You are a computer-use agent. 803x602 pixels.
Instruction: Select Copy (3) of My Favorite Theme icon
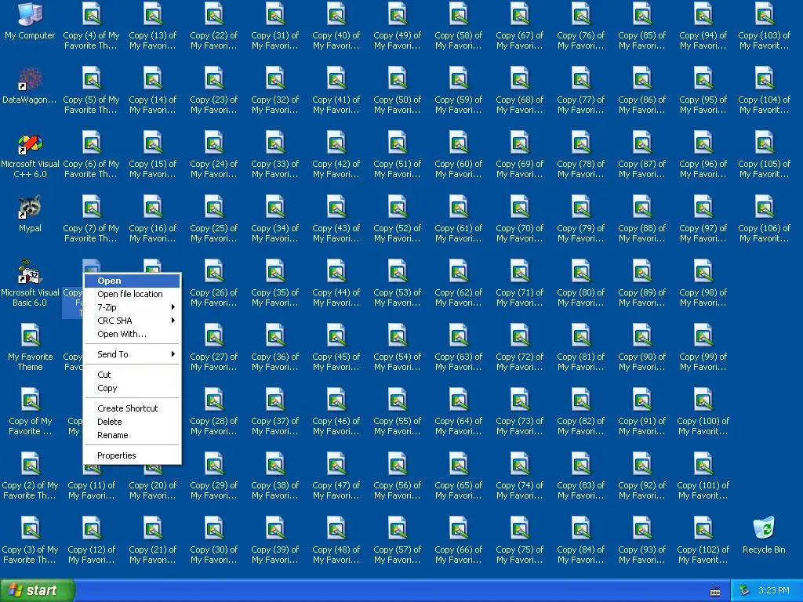(30, 529)
